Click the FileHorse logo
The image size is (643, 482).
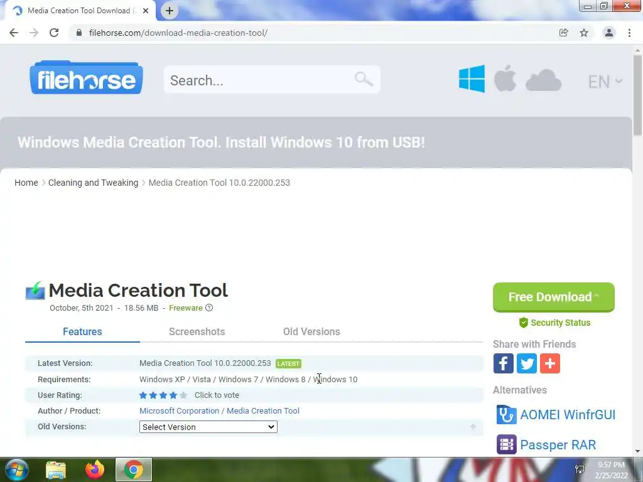[86, 77]
